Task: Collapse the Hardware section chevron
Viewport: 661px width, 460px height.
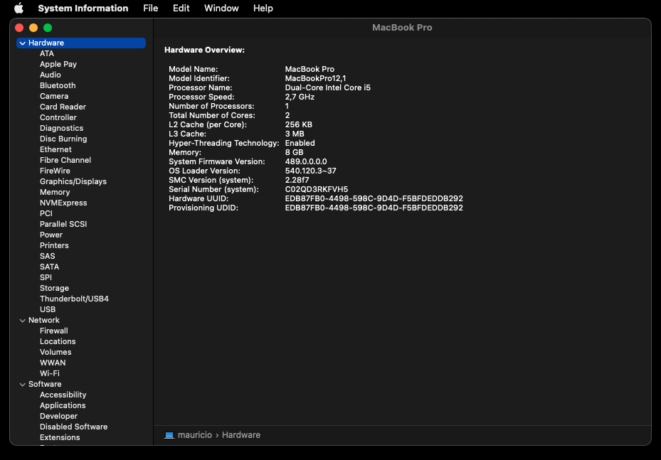Action: [x=23, y=43]
